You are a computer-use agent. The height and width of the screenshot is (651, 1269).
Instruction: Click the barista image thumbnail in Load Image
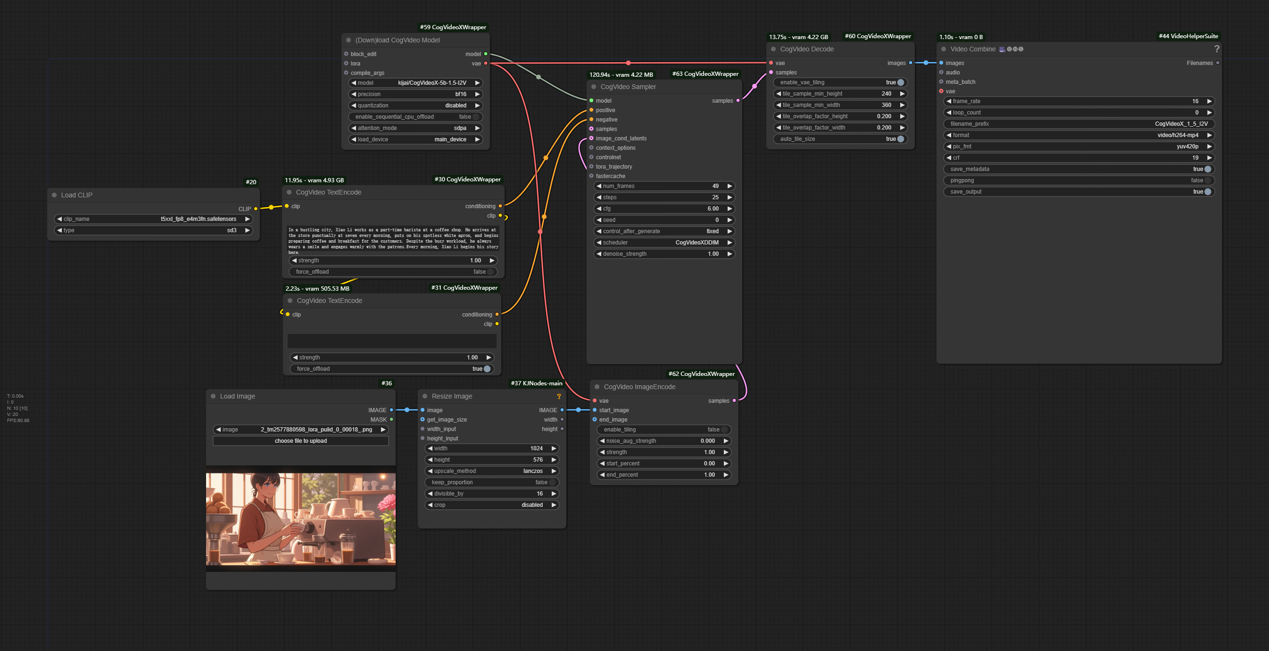tap(300, 519)
